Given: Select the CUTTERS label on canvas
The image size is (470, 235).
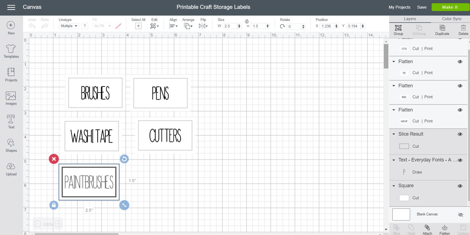Looking at the screenshot, I should click(x=165, y=135).
